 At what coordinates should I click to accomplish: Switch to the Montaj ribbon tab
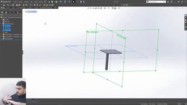(x=3, y=8)
